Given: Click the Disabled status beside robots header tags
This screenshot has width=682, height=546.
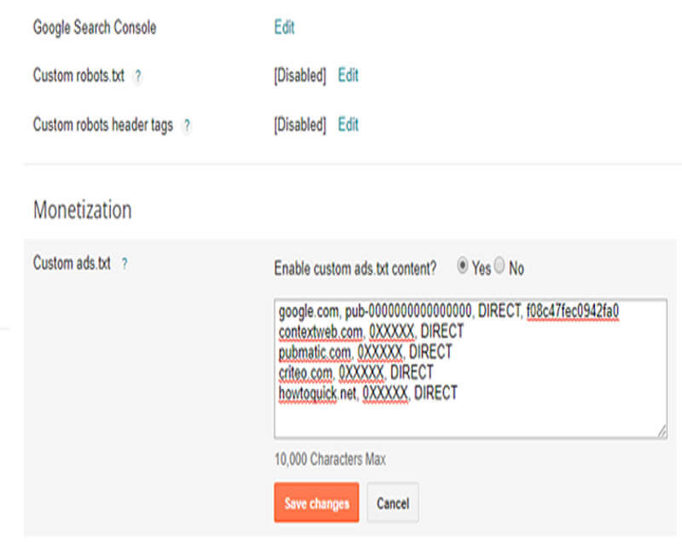Looking at the screenshot, I should pyautogui.click(x=300, y=125).
